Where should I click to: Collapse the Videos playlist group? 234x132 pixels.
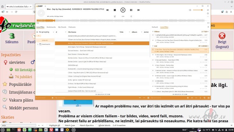[x=153, y=32]
